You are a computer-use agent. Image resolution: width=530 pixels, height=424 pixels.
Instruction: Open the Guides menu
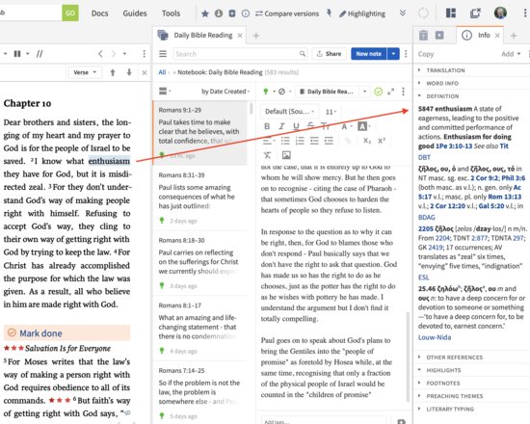click(135, 13)
